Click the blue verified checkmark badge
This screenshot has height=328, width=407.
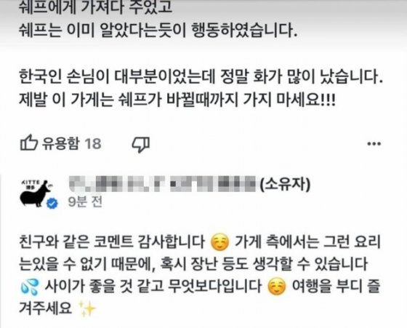coord(52,204)
